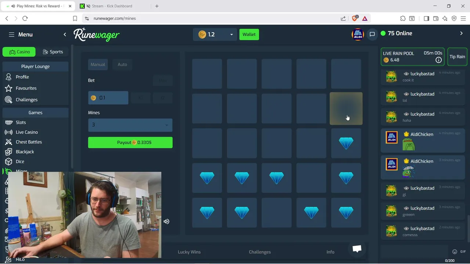Open the Lucky Wins tab
The height and width of the screenshot is (264, 470).
pos(189,252)
